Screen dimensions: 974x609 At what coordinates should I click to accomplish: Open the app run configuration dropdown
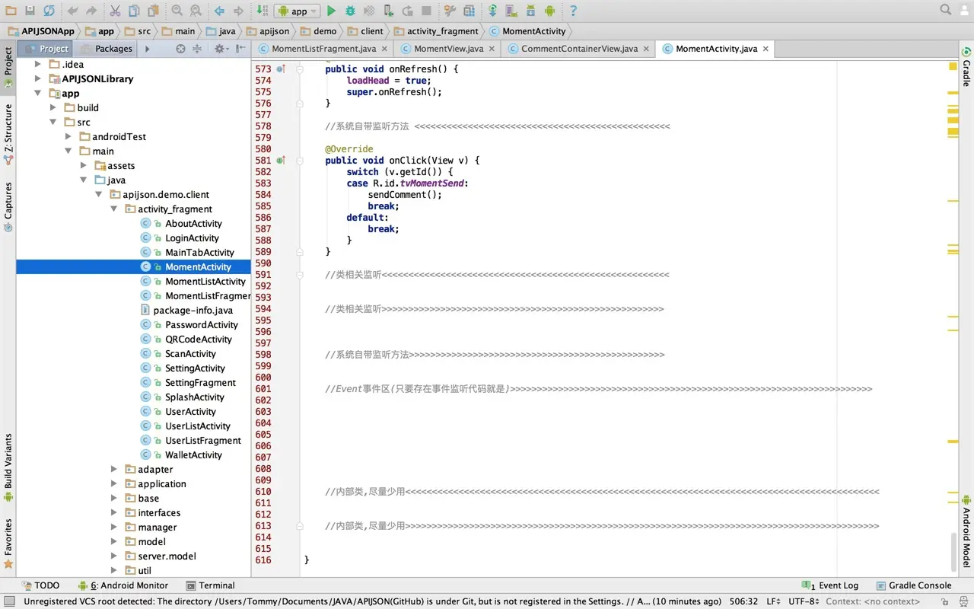(298, 11)
